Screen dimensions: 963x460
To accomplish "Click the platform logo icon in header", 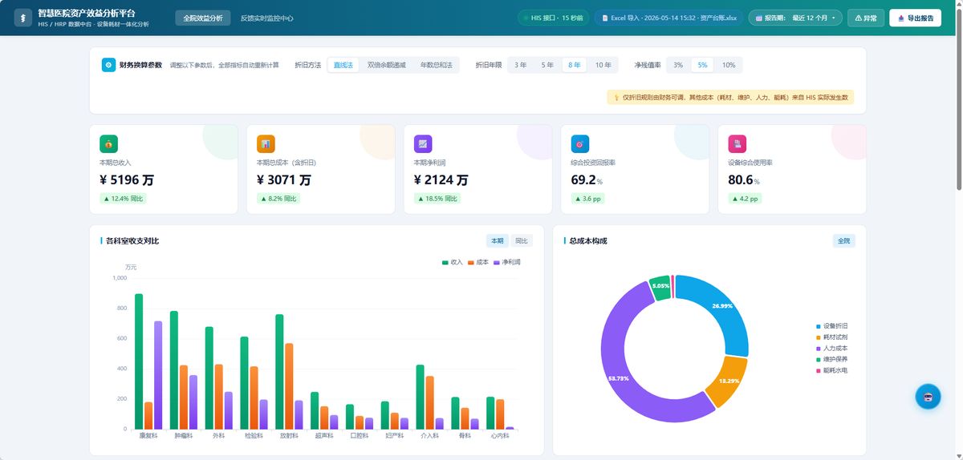I will click(23, 18).
